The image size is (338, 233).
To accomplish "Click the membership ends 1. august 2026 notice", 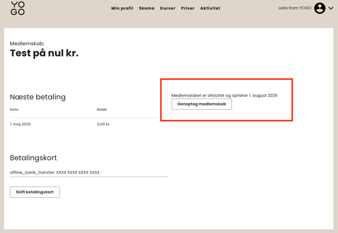I will [224, 96].
